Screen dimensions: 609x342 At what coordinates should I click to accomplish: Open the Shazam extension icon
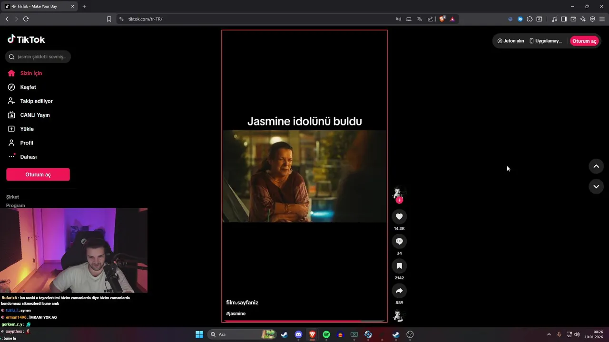520,19
